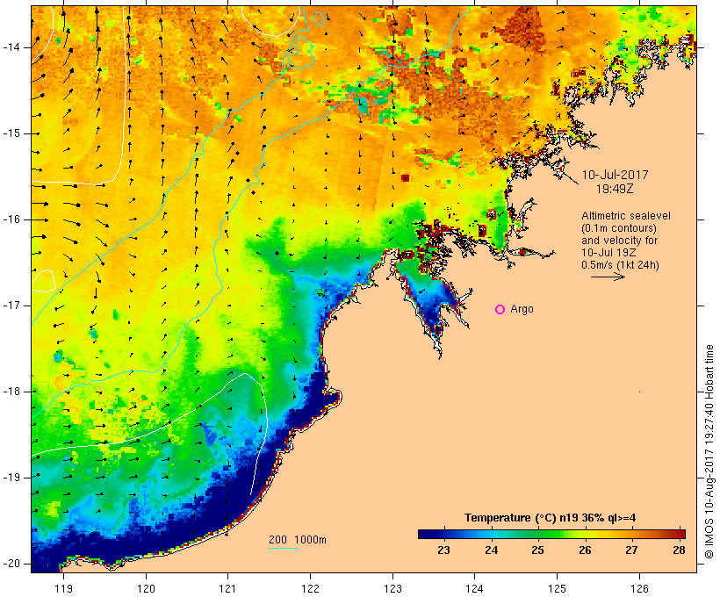The image size is (720, 597).
Task: Click longitude axis label '123'
Action: (x=392, y=588)
